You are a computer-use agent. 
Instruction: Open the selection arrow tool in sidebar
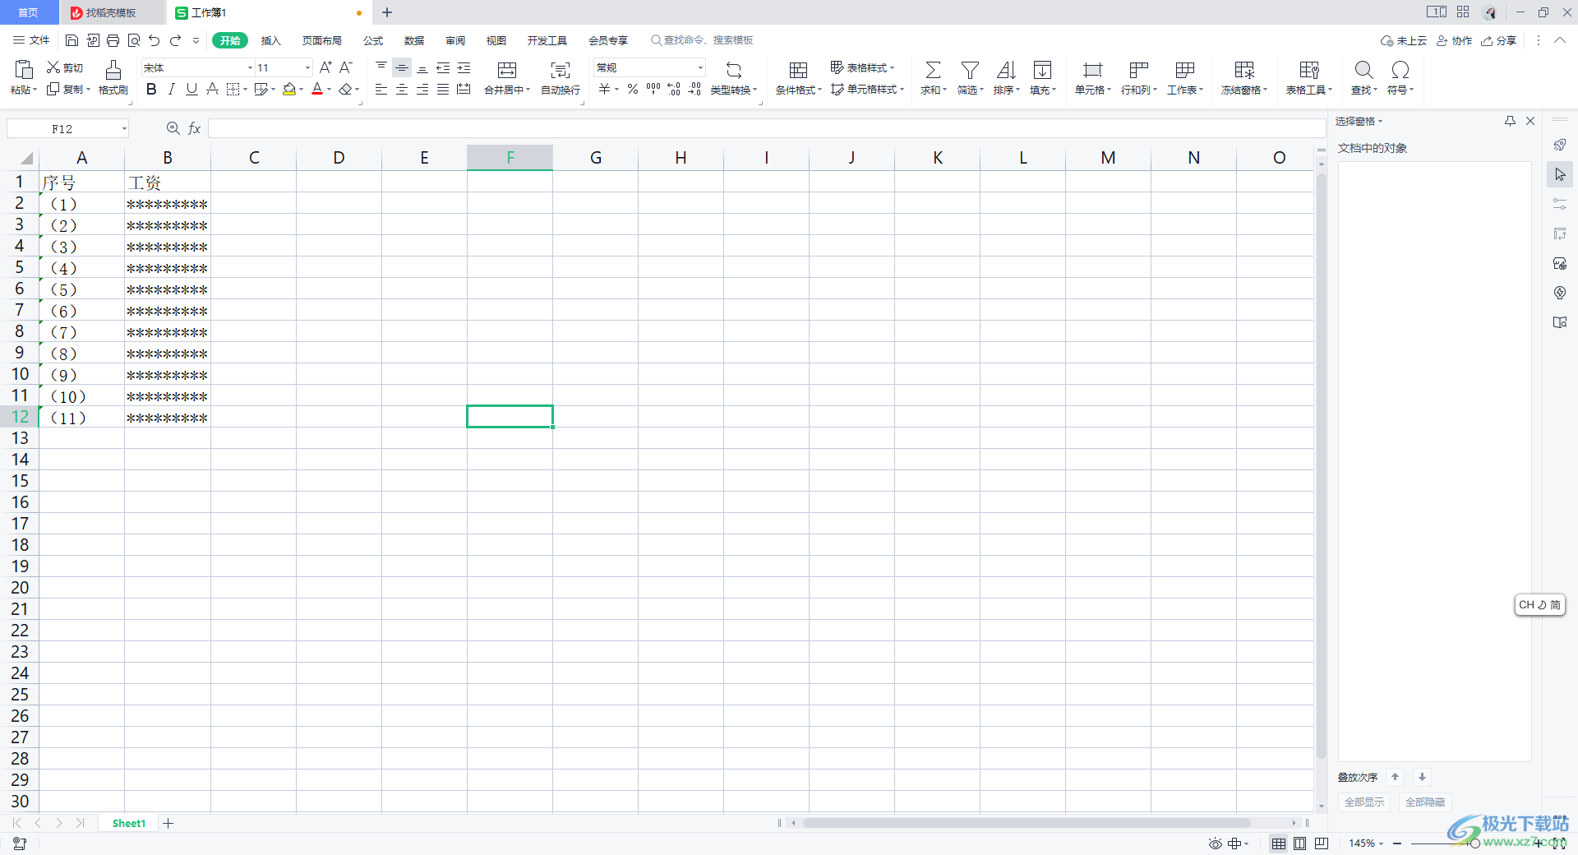click(x=1560, y=174)
